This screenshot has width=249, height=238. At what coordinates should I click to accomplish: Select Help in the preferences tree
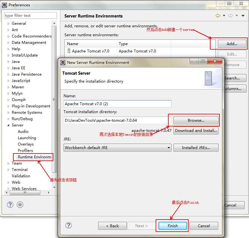point(16,49)
